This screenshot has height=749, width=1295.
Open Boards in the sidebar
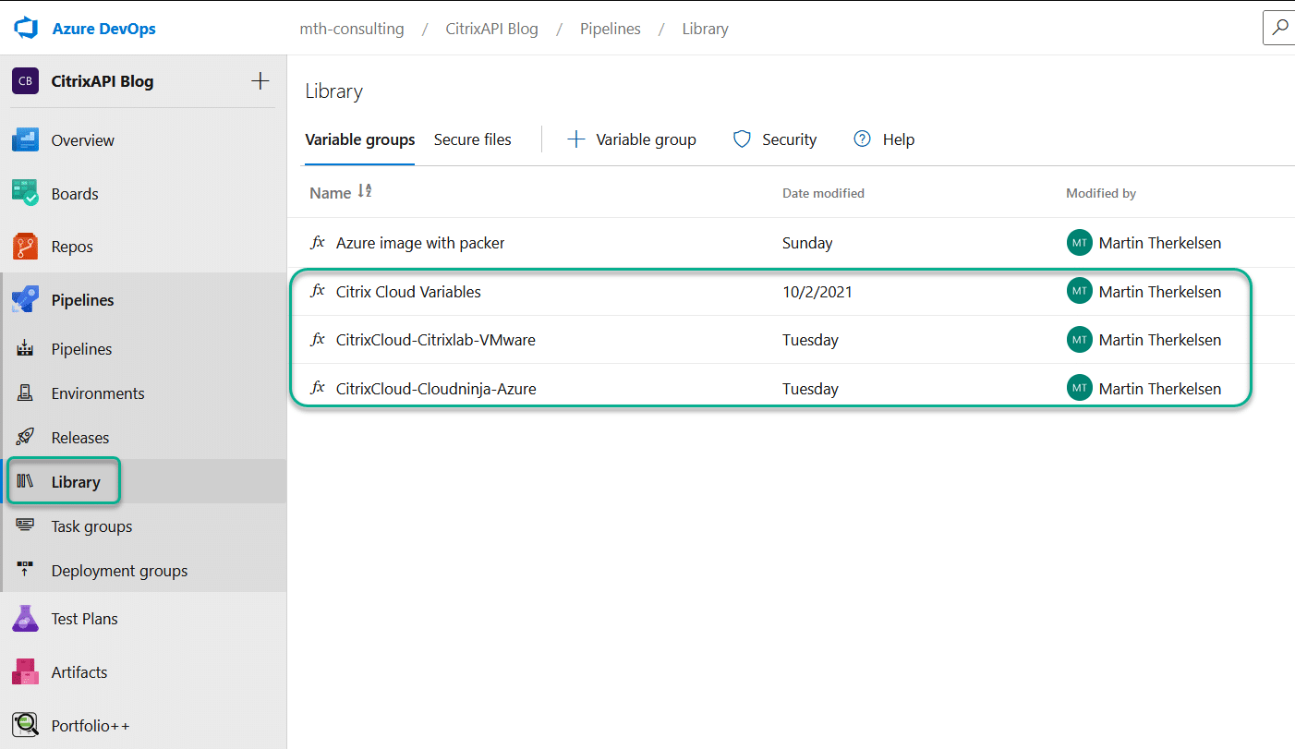(x=75, y=194)
